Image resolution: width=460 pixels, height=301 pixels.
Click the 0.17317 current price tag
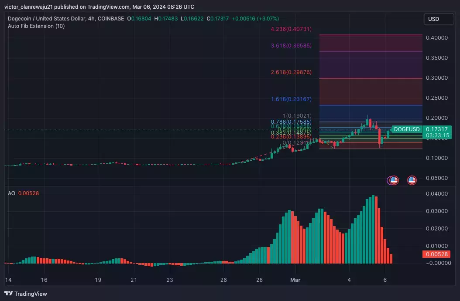[x=437, y=129]
